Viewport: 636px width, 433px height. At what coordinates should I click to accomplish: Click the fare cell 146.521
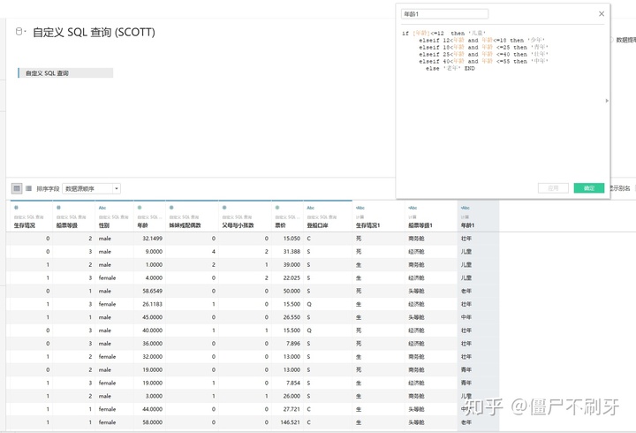click(290, 422)
